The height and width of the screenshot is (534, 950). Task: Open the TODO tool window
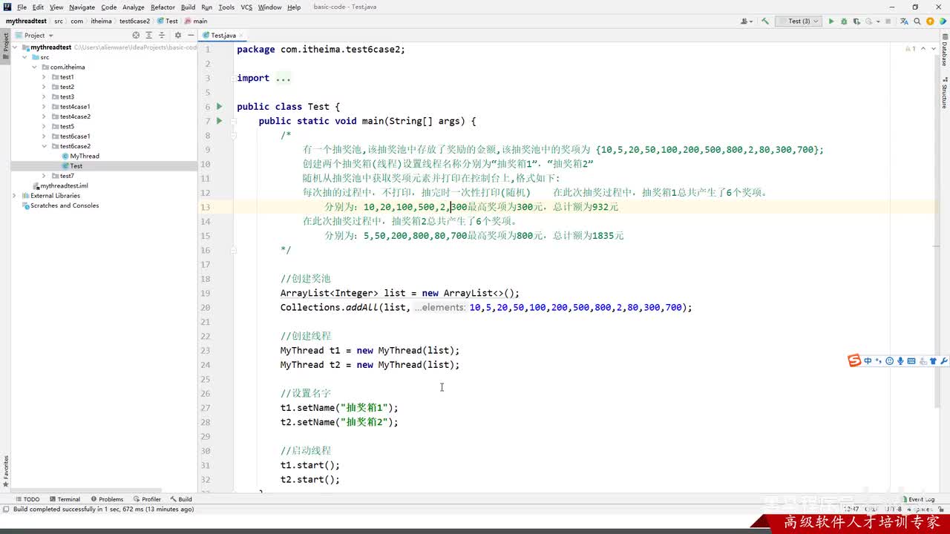point(27,499)
